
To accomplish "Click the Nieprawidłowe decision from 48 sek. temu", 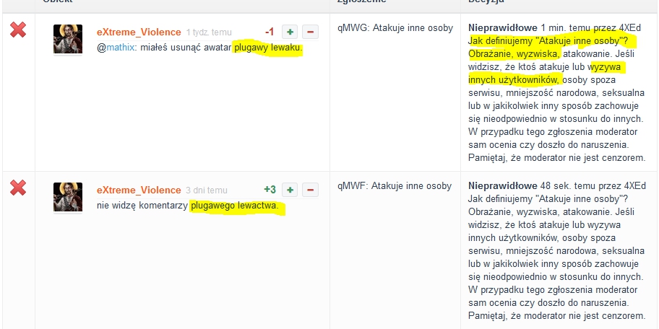I will click(x=502, y=185).
